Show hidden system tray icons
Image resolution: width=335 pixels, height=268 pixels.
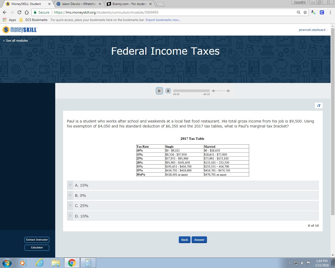[289, 263]
